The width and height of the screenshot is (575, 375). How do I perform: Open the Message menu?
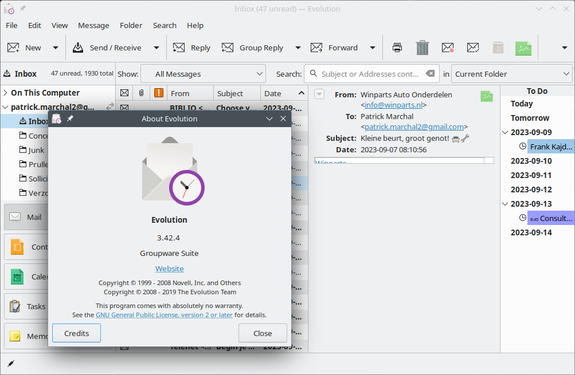93,25
